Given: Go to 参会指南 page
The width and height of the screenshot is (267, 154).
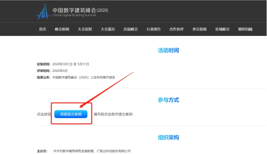Looking at the screenshot, I should click(200, 29).
